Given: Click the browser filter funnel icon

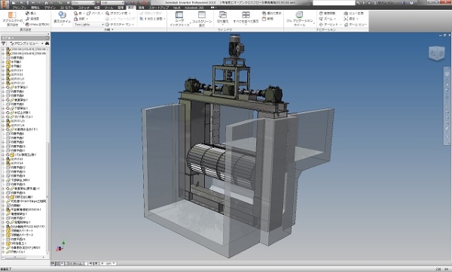Looking at the screenshot, I should click(4, 44).
